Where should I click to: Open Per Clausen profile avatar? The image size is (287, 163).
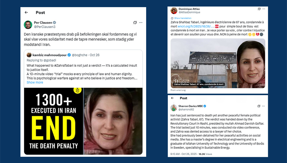tap(28, 25)
